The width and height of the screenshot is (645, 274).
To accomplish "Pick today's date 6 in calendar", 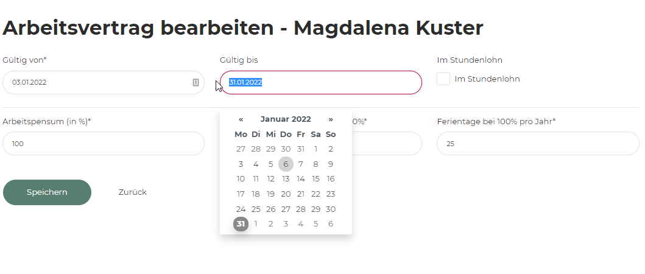I will coord(286,164).
